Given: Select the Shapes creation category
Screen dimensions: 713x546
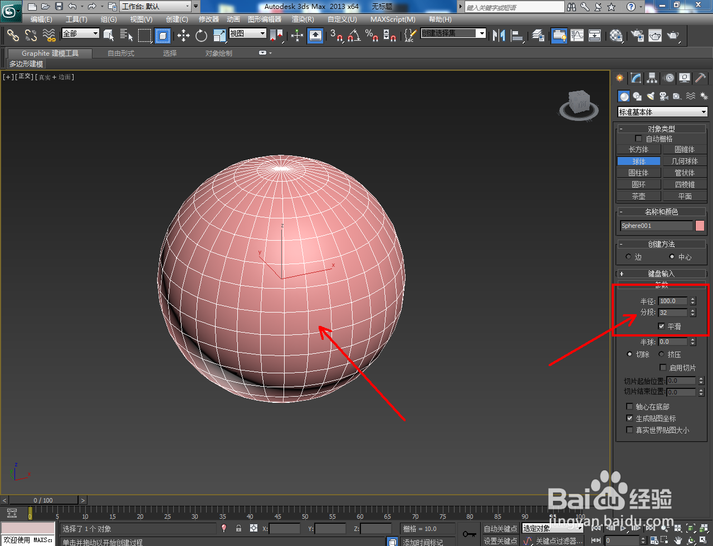Looking at the screenshot, I should (x=637, y=96).
